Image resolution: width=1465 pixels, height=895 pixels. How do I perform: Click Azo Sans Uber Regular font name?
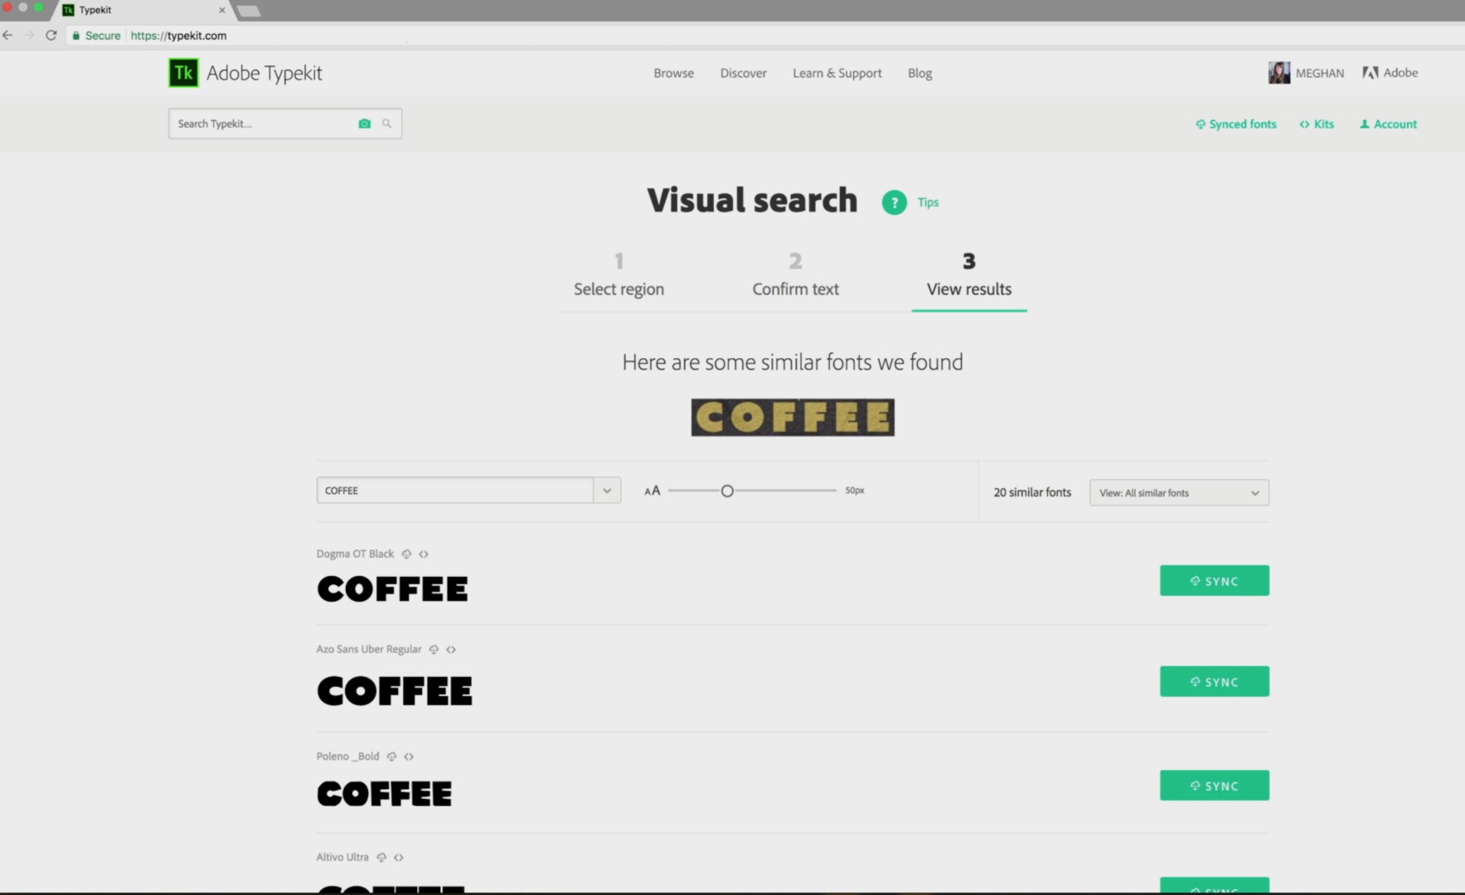click(x=369, y=650)
